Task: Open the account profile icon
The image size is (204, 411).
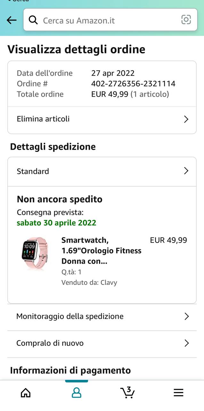Action: pos(77,392)
